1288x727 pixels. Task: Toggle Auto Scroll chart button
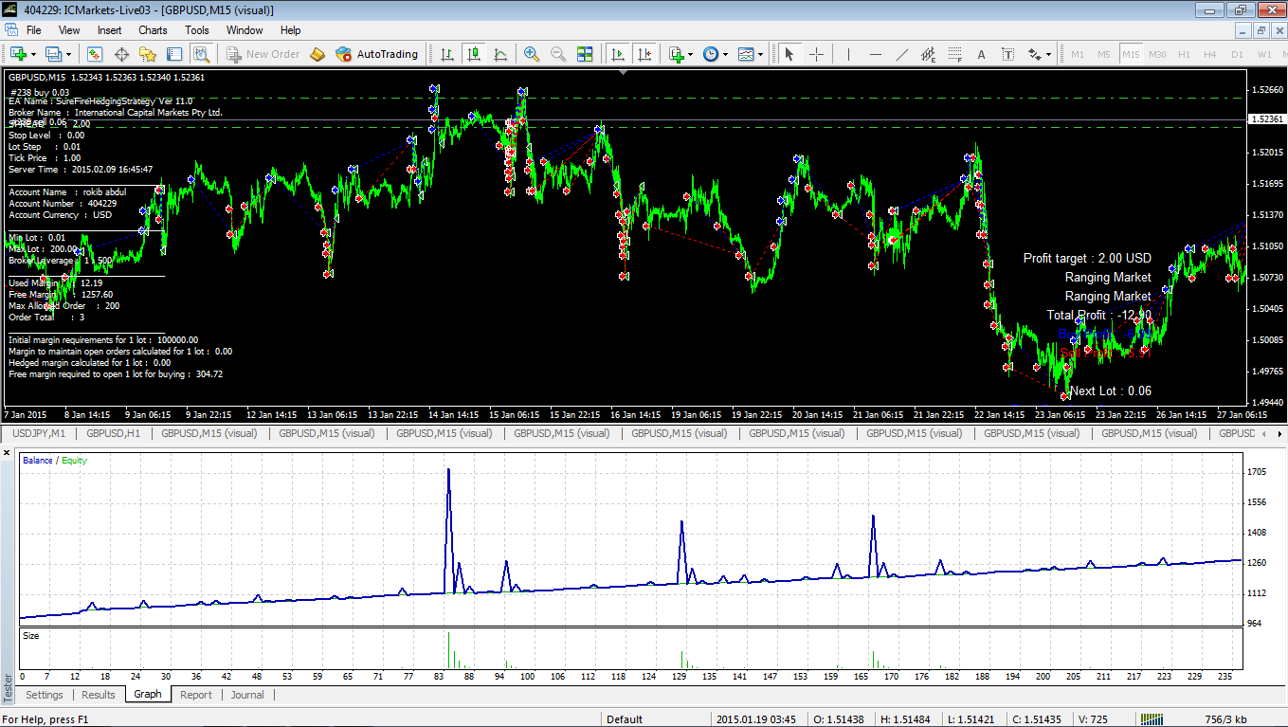click(618, 54)
